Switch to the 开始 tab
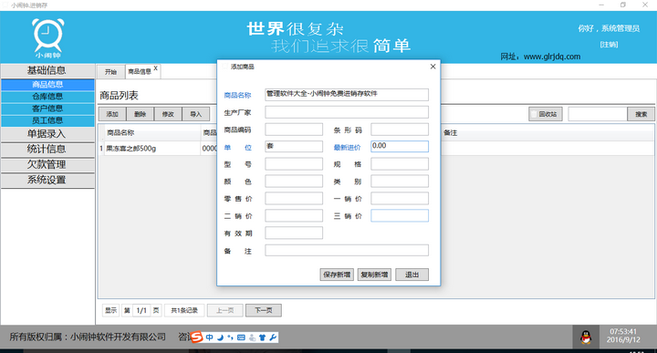This screenshot has width=657, height=353. 110,72
